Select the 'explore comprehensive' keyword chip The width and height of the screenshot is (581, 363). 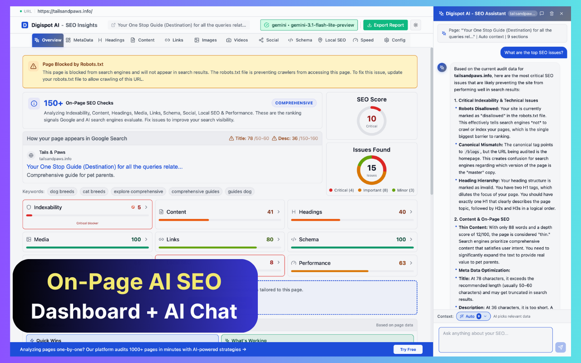tap(138, 191)
